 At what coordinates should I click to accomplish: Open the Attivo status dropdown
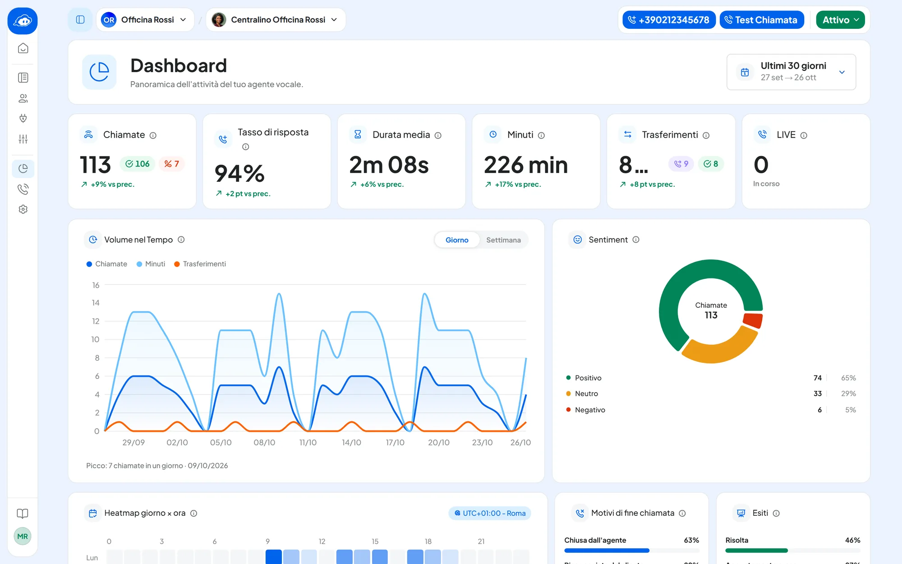tap(840, 20)
